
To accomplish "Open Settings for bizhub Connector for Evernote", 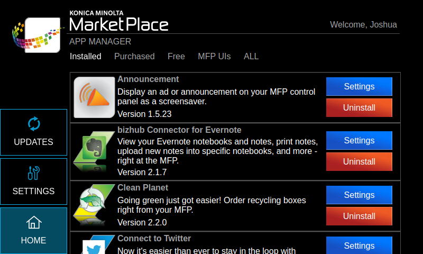I will tap(359, 140).
